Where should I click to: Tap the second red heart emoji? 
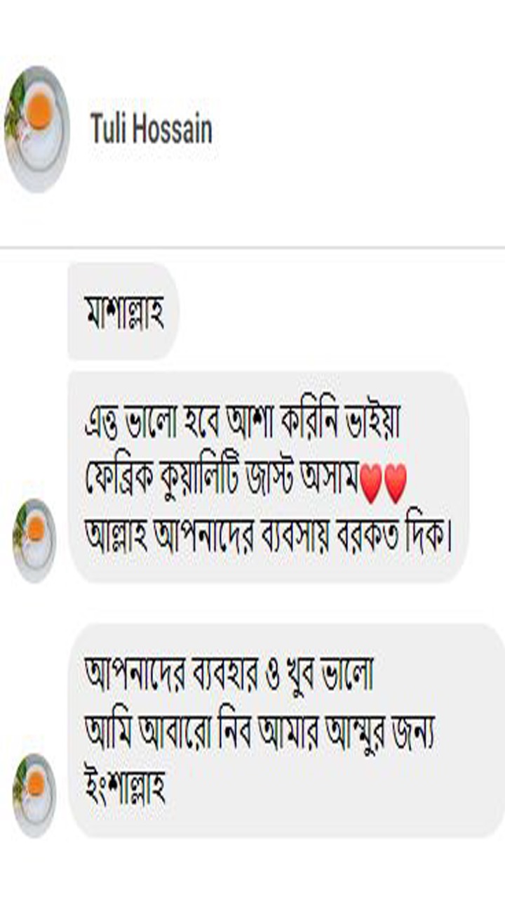396,485
